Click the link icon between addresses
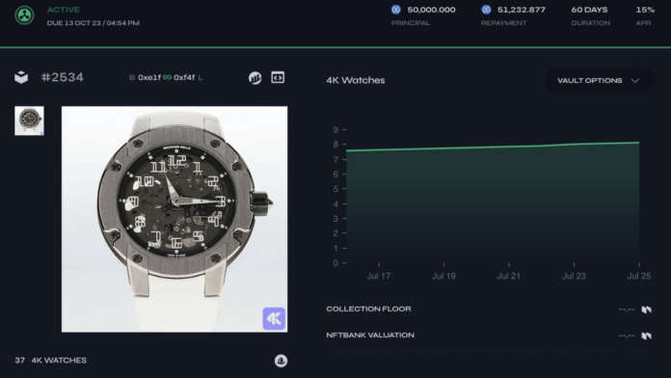Viewport: 671px width, 378px height. (168, 77)
